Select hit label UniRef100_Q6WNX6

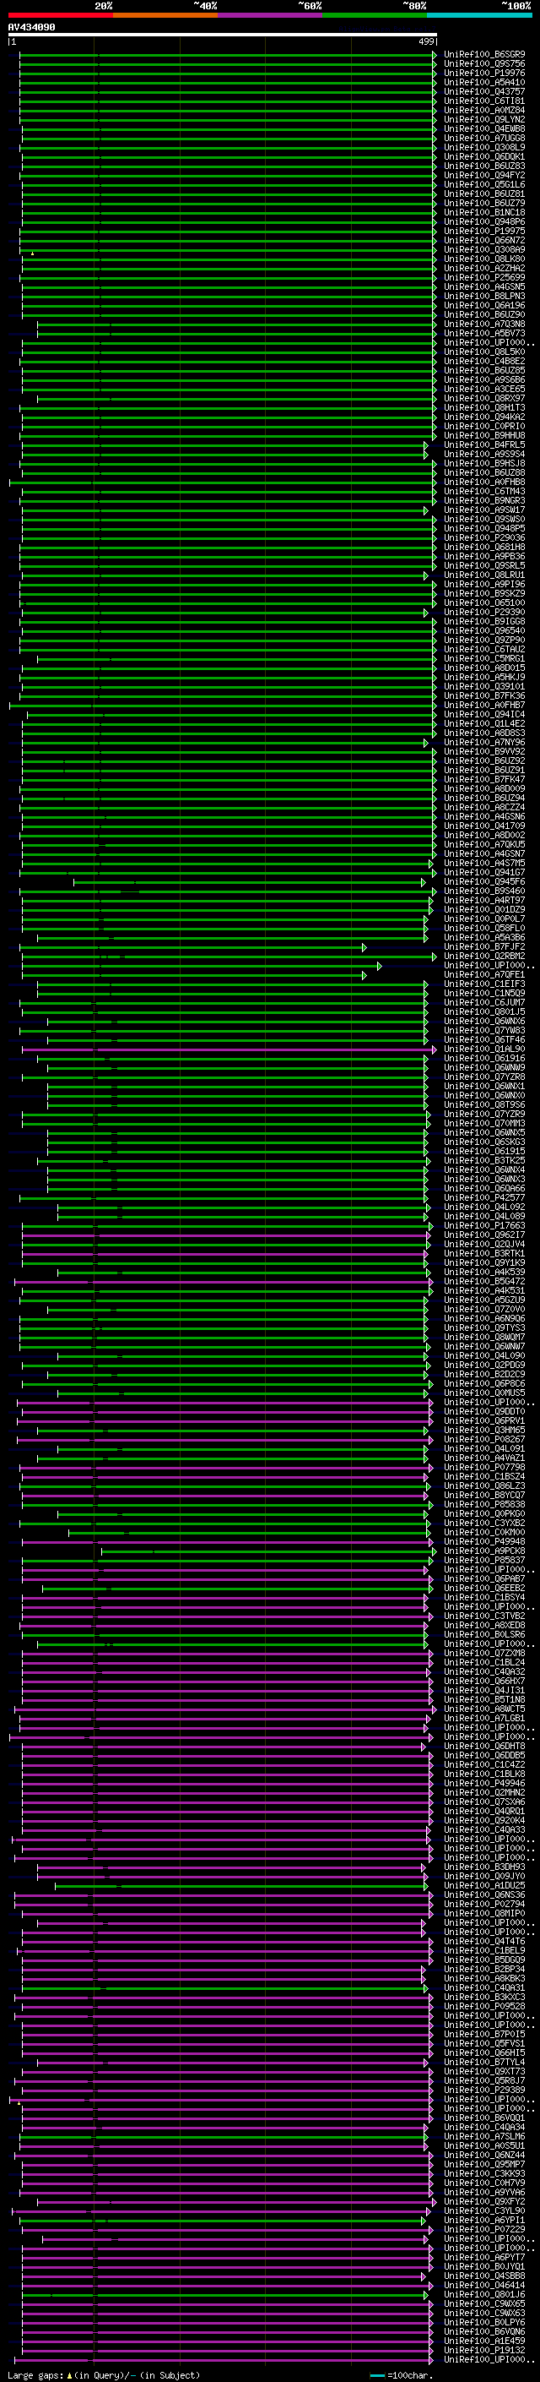coord(484,1022)
